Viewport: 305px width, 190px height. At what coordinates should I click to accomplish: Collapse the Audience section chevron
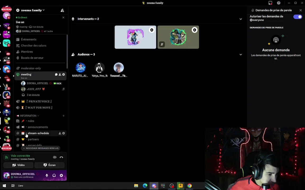tap(241, 55)
